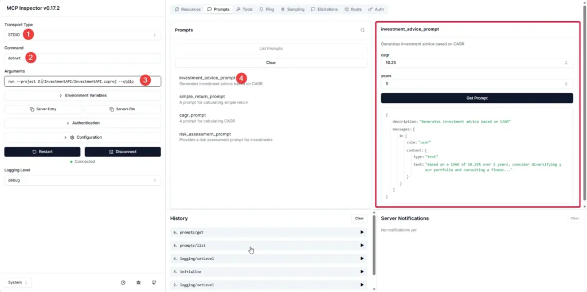Click the Get Prompt button

point(476,98)
